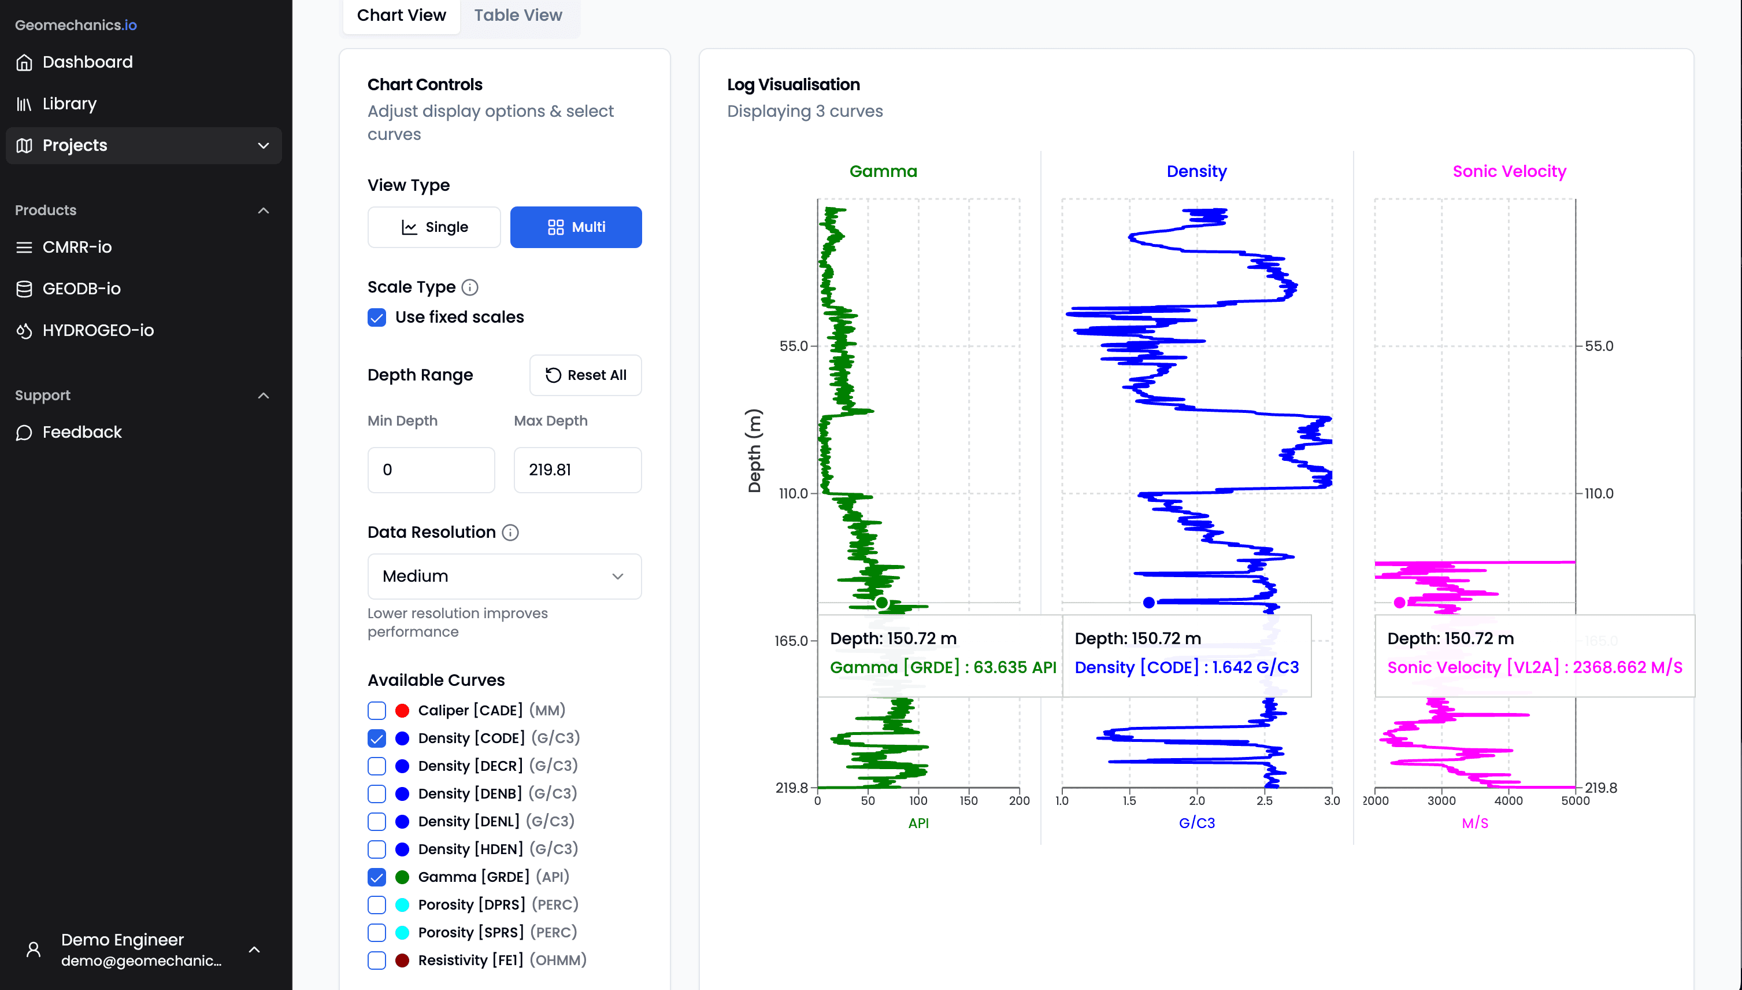Open the Data Resolution Medium dropdown

(504, 577)
